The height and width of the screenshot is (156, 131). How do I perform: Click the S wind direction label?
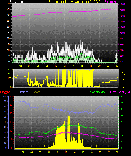pos(123,78)
